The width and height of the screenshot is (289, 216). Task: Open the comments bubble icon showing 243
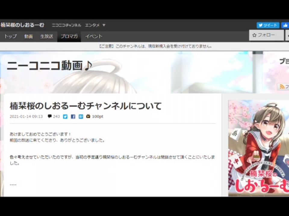point(50,116)
